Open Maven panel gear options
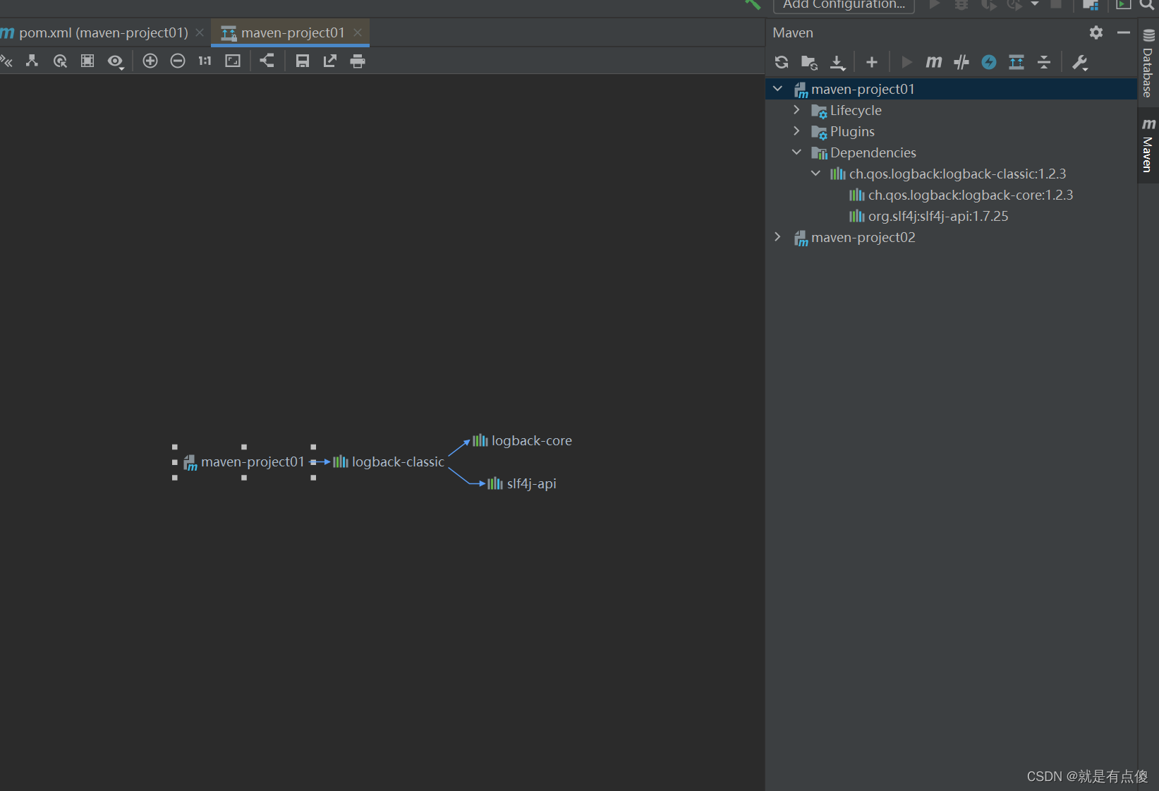 (x=1096, y=32)
